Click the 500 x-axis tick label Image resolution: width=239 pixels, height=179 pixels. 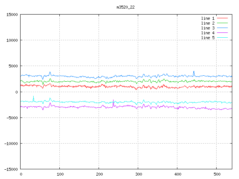217,174
